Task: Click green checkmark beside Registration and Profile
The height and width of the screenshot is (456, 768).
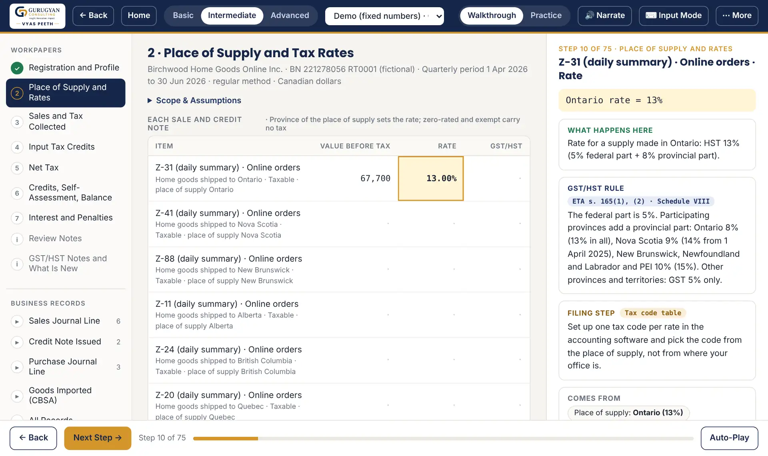Action: click(17, 68)
